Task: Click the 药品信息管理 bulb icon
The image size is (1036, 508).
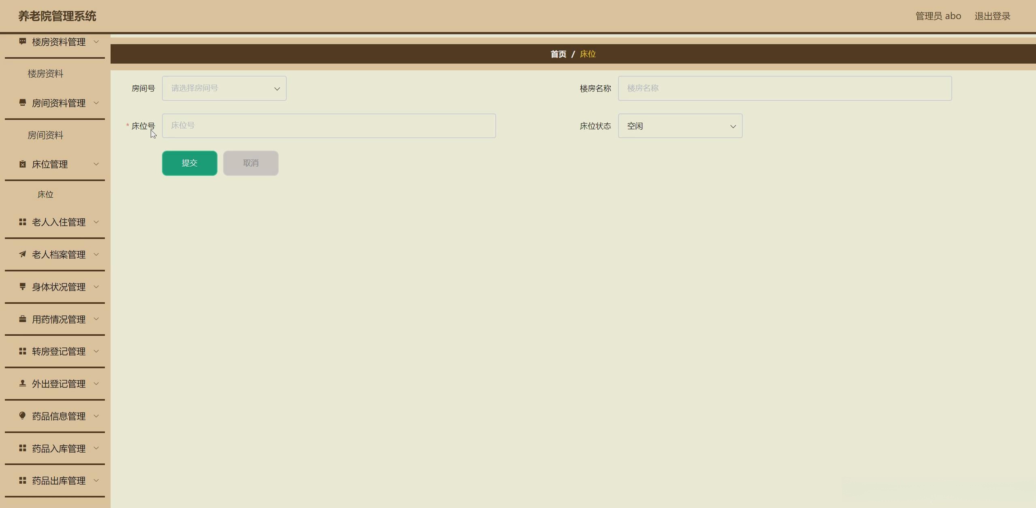Action: tap(23, 416)
